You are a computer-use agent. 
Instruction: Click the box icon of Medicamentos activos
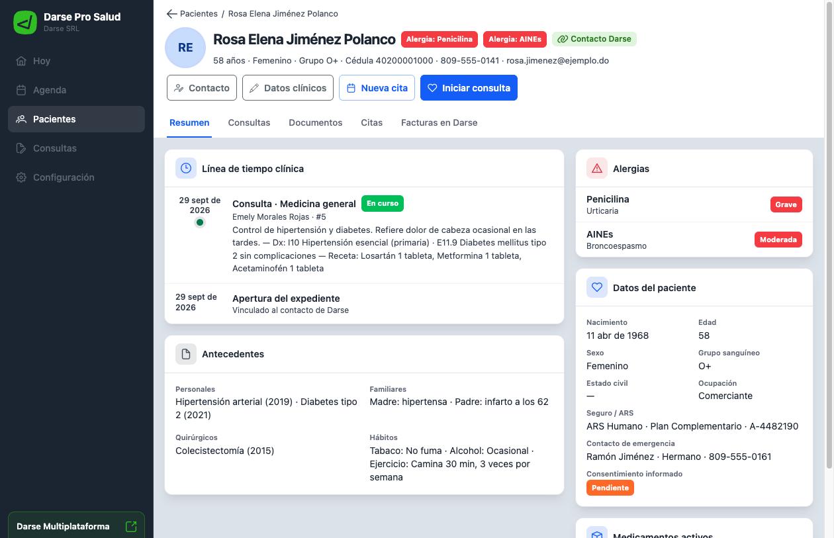597,533
